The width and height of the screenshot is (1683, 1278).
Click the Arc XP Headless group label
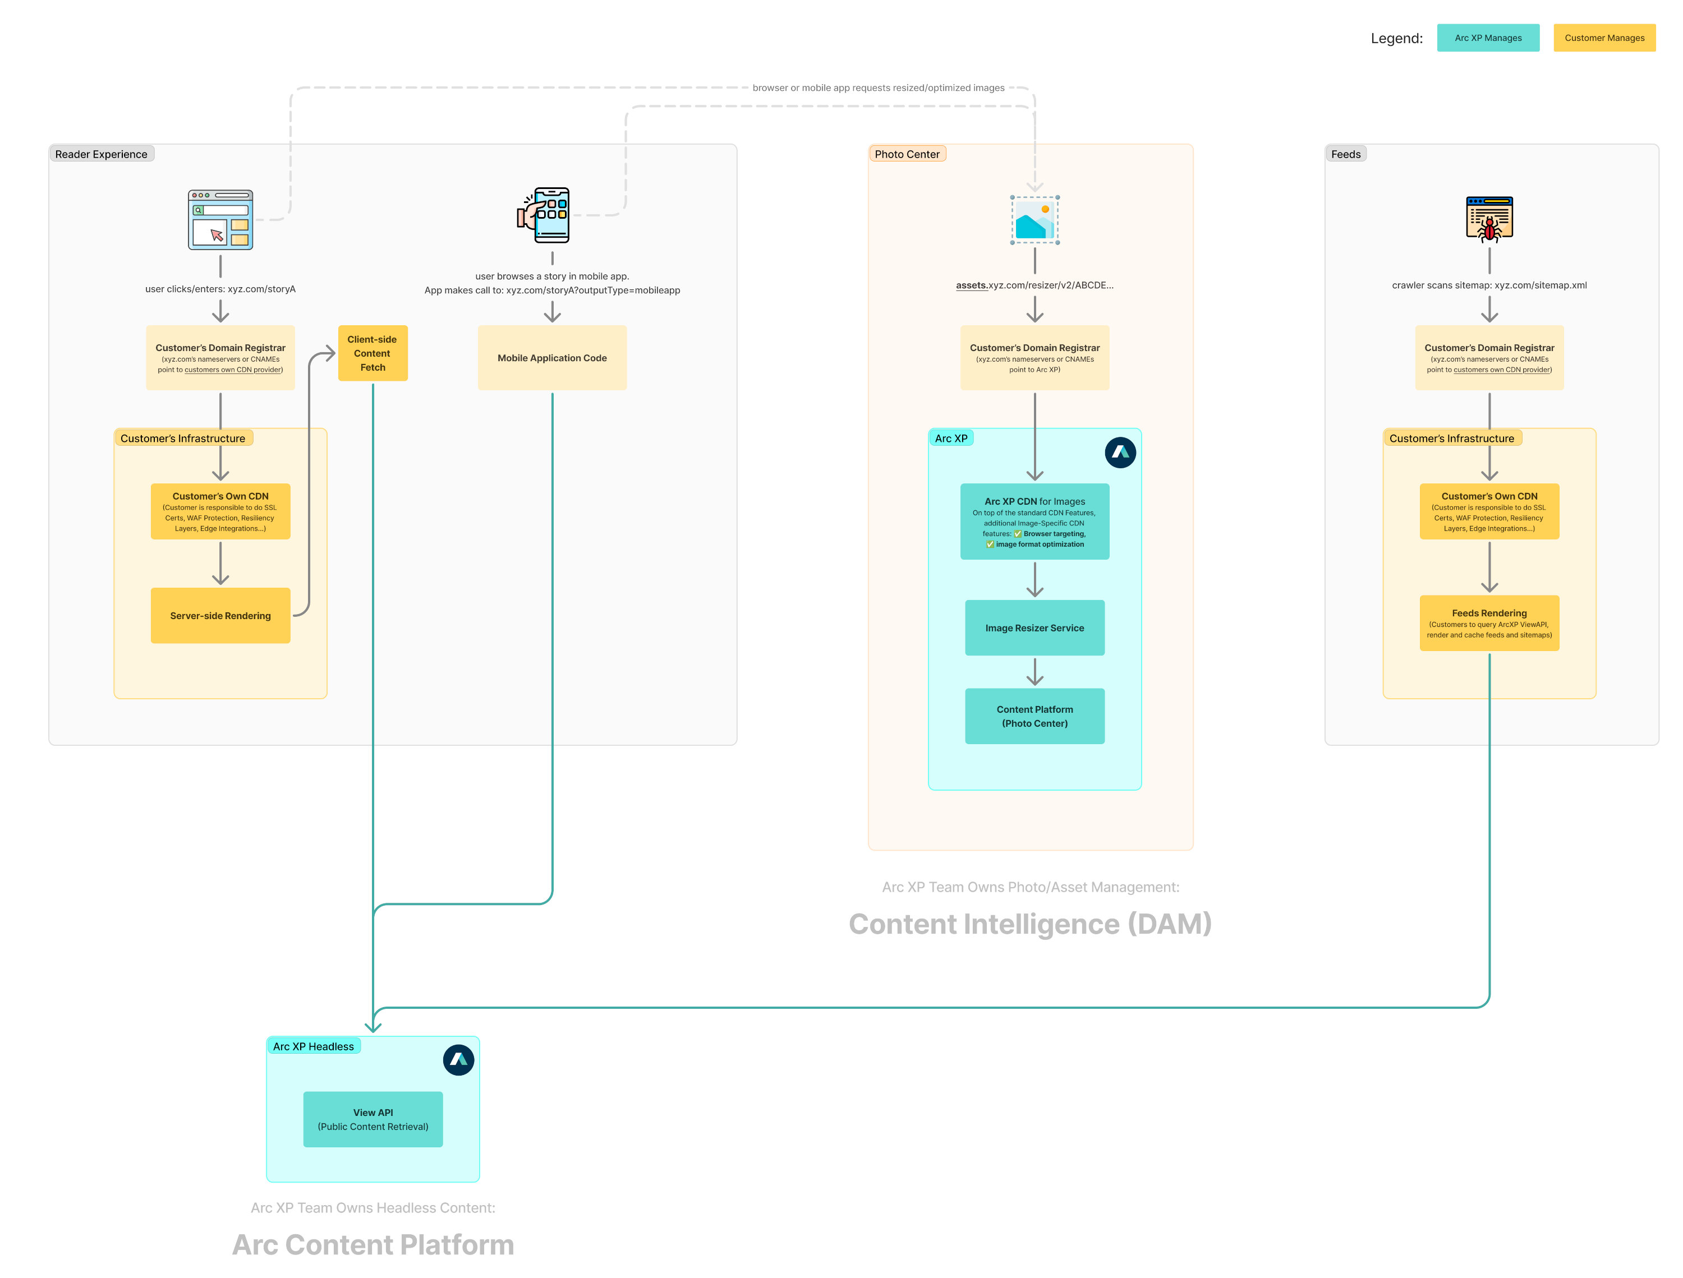[x=314, y=1047]
